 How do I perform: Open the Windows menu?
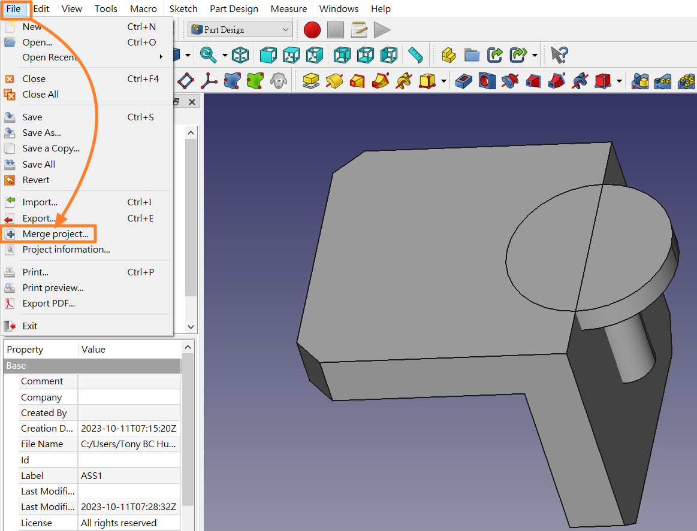pos(338,9)
